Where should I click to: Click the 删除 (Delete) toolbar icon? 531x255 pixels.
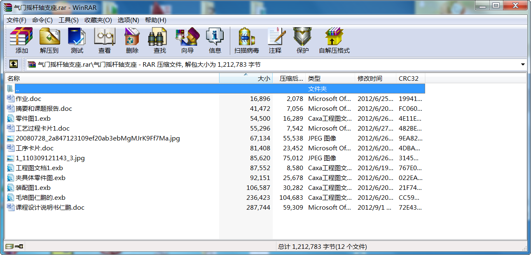tap(132, 40)
